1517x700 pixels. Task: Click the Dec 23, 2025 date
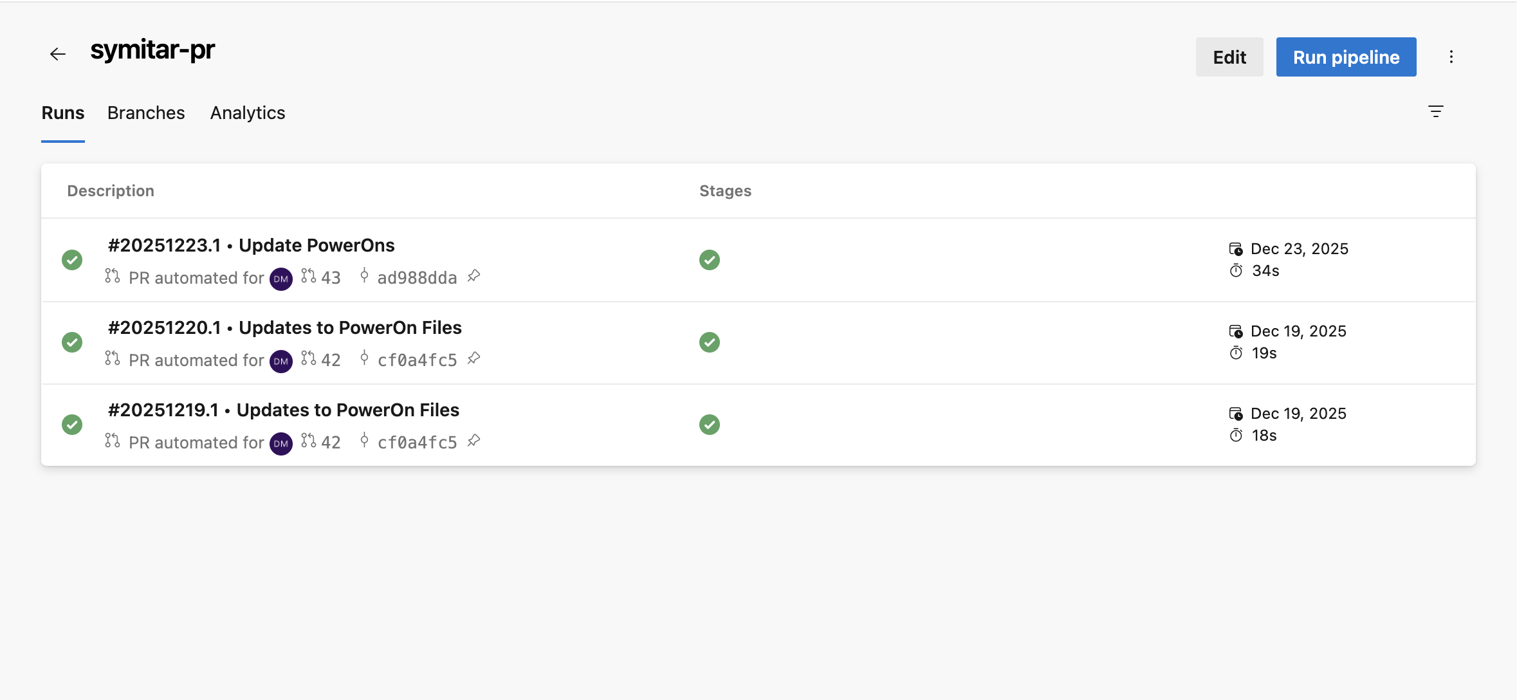[x=1300, y=249]
